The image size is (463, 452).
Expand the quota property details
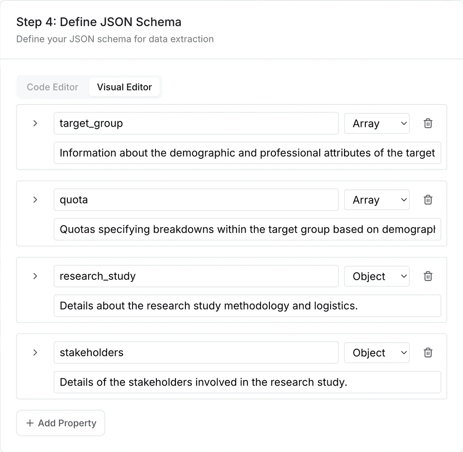(36, 199)
